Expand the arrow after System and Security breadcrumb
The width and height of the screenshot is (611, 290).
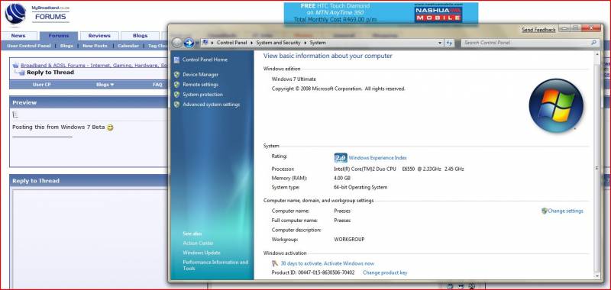305,43
